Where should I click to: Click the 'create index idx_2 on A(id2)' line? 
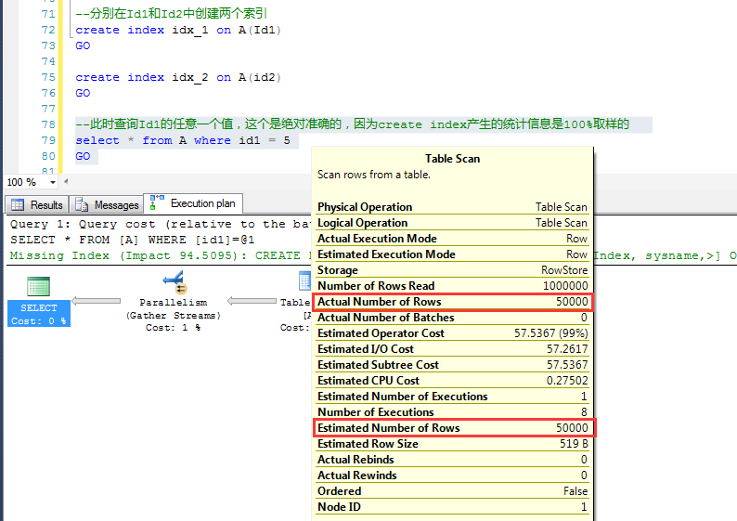coord(178,78)
